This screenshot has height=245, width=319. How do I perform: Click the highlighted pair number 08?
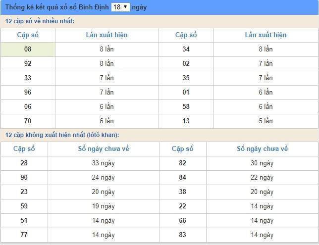(28, 49)
